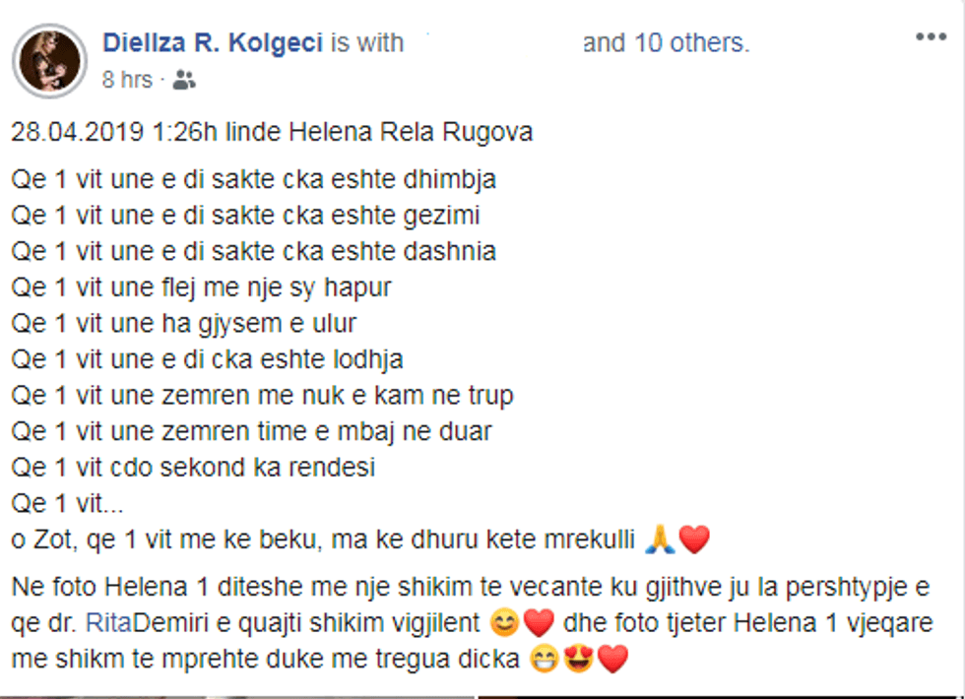Show the 'and 10 others' tagged people list
The height and width of the screenshot is (699, 965).
point(667,42)
